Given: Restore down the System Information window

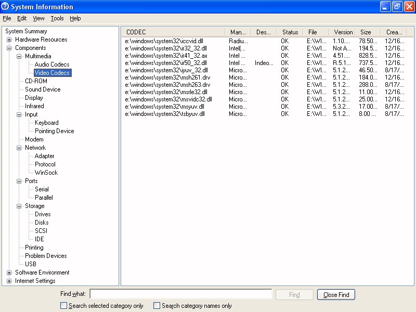Looking at the screenshot, I should pos(397,7).
